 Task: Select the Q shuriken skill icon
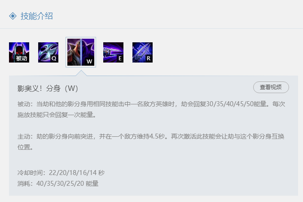point(48,52)
